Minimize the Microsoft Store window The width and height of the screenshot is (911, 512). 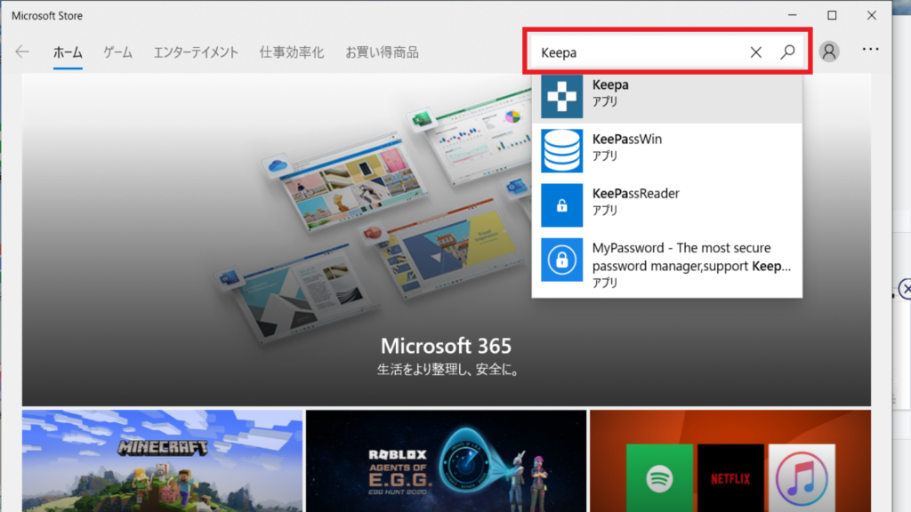[x=793, y=15]
